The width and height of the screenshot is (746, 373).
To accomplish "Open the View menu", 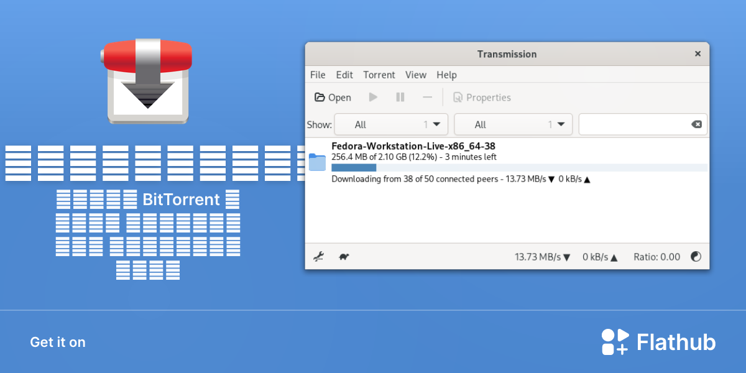I will point(416,75).
